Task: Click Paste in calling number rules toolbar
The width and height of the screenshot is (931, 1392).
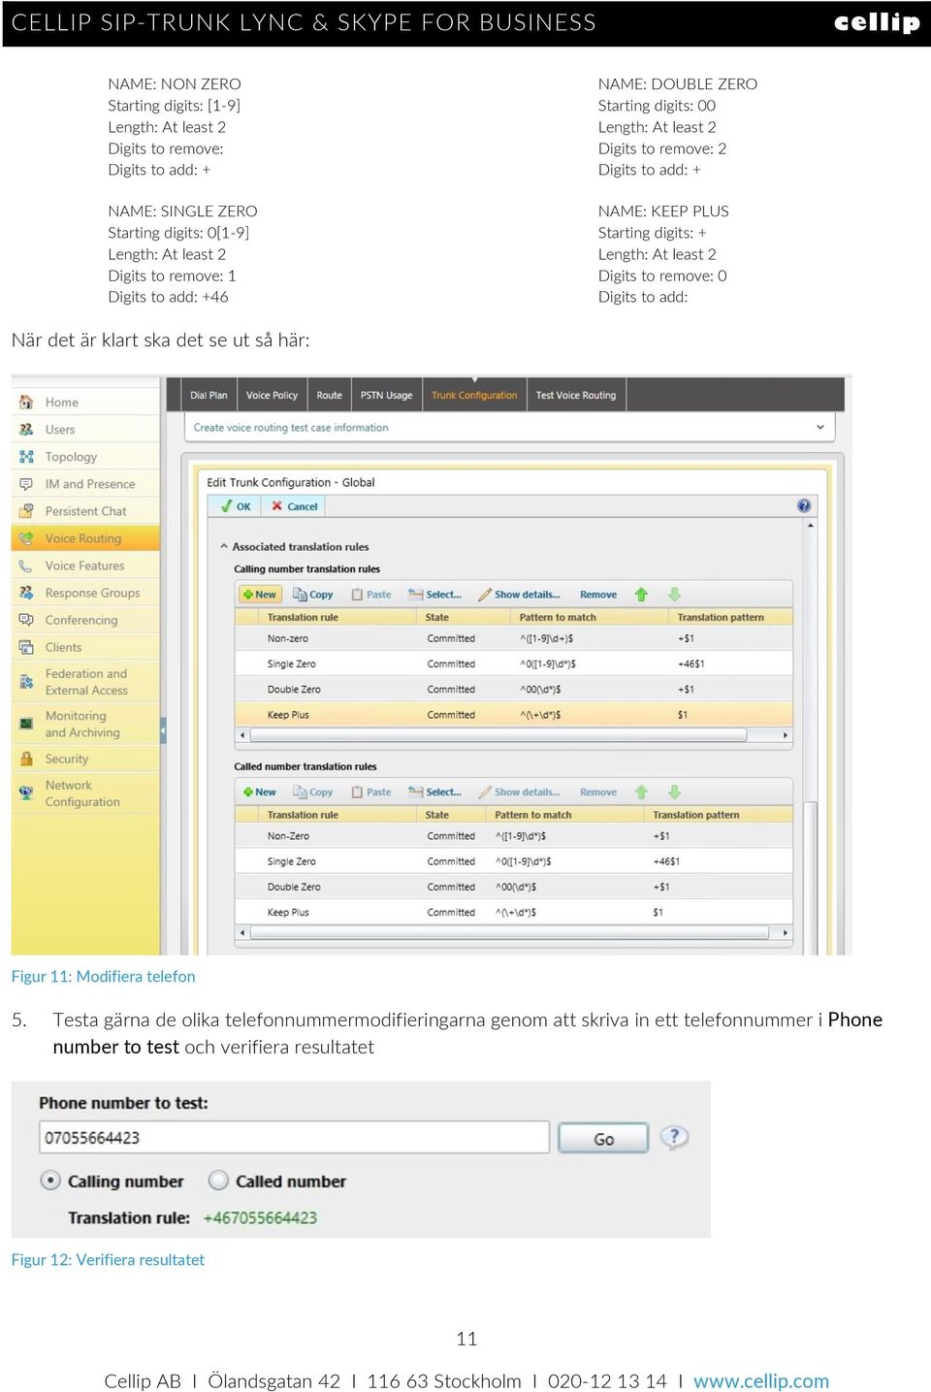Action: [371, 594]
